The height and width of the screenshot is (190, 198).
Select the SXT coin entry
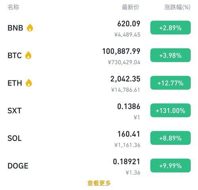pyautogui.click(x=15, y=110)
